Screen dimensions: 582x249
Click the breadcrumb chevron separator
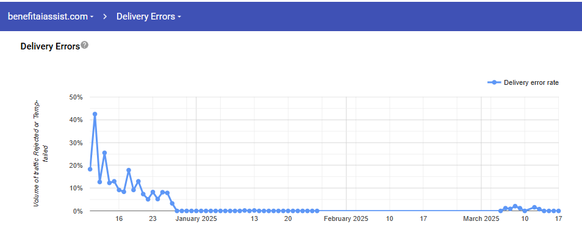pyautogui.click(x=105, y=16)
